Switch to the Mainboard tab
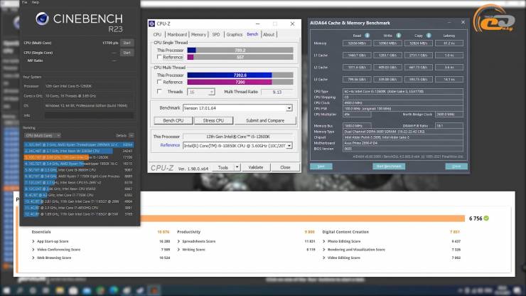The image size is (526, 296). [177, 35]
